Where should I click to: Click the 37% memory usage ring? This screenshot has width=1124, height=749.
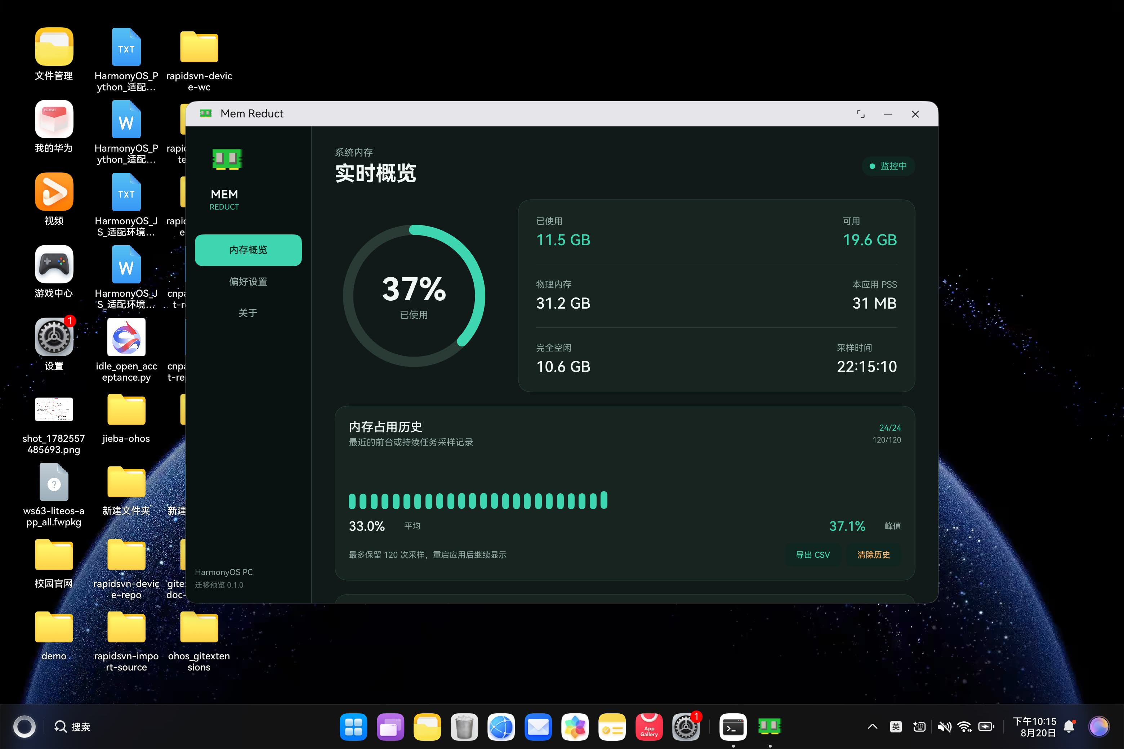tap(414, 296)
